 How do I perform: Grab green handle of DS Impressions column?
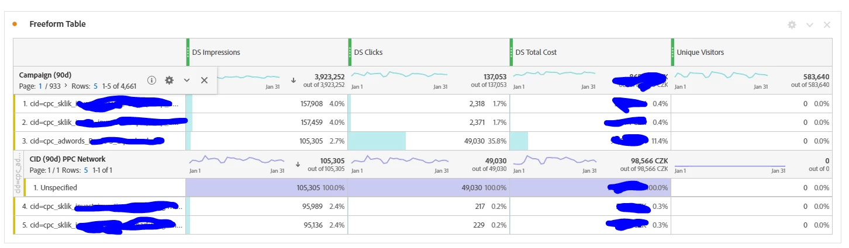(x=188, y=52)
